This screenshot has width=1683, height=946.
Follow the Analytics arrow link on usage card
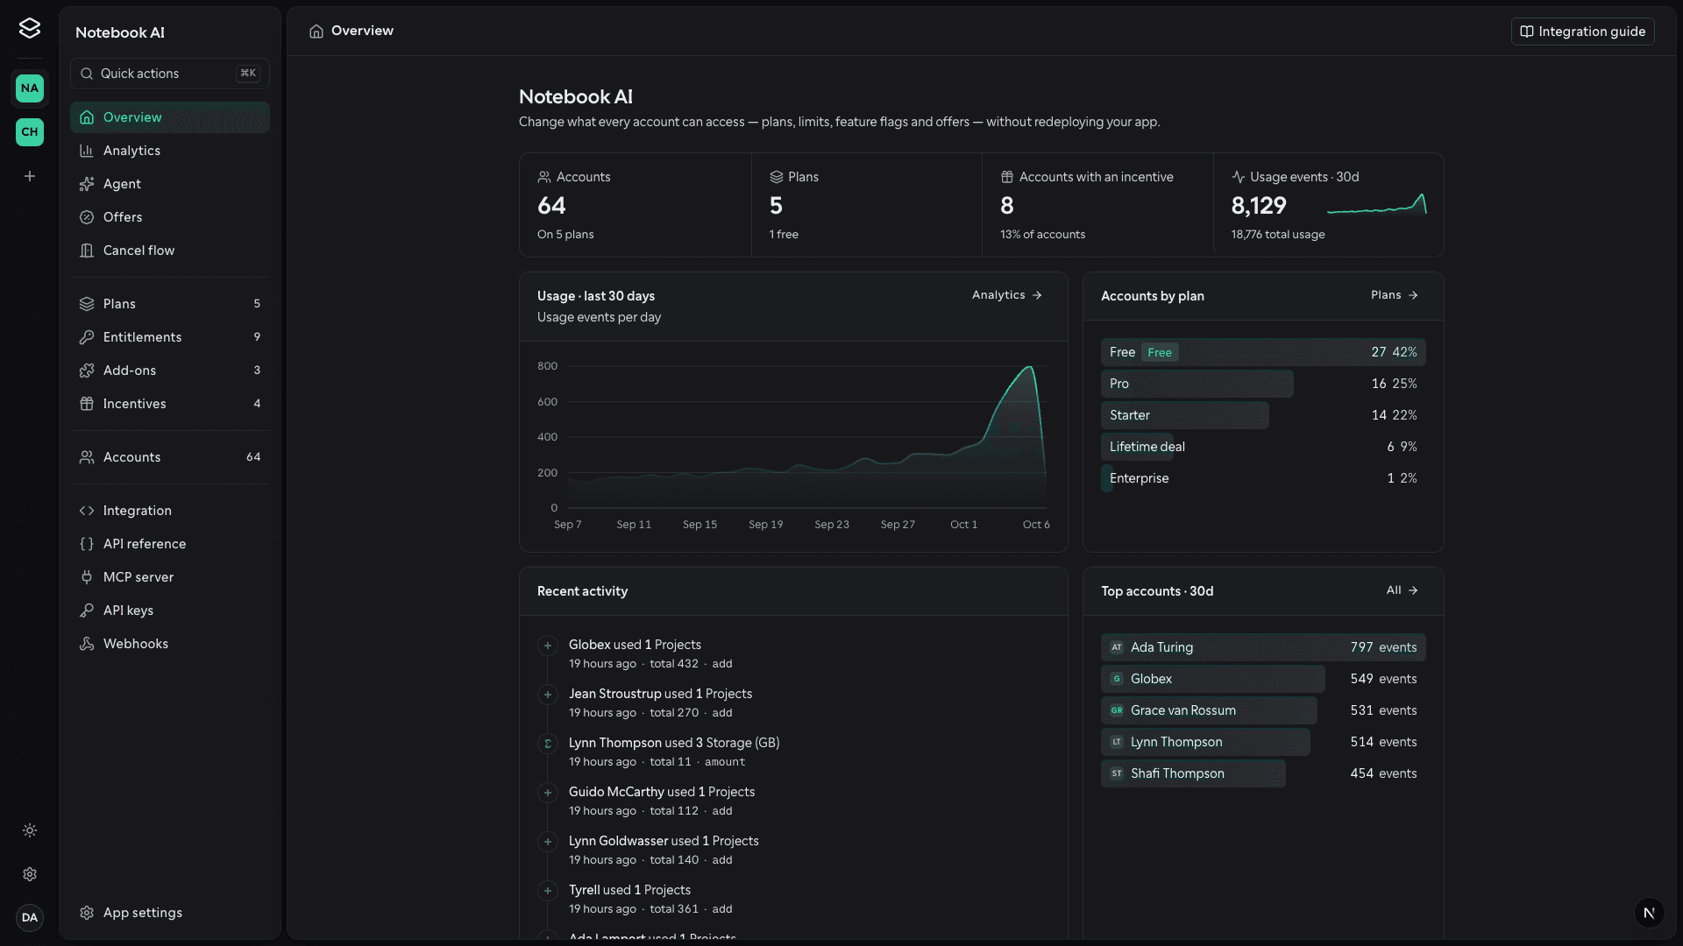pos(1006,295)
